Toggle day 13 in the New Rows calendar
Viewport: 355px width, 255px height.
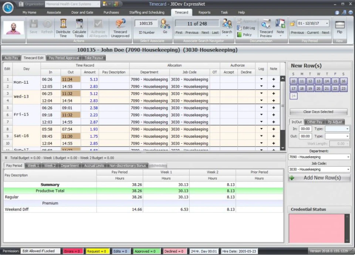(318, 81)
